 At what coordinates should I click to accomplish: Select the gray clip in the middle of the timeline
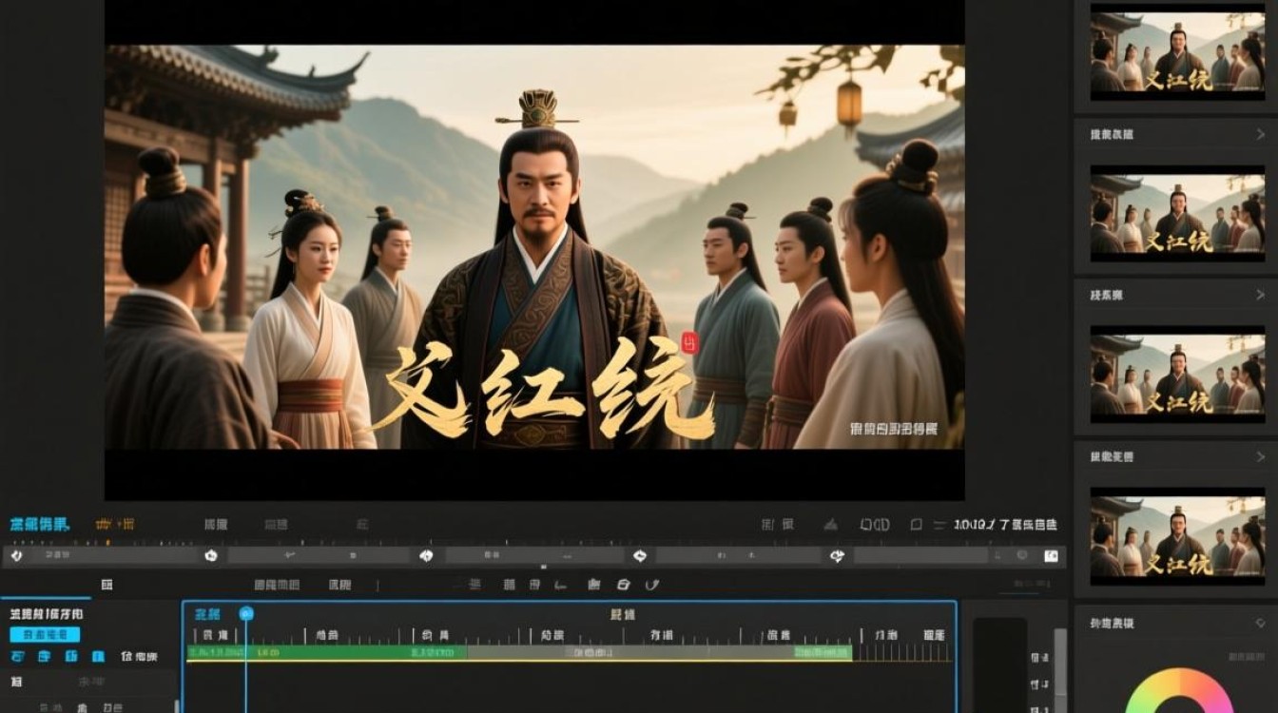pos(630,652)
